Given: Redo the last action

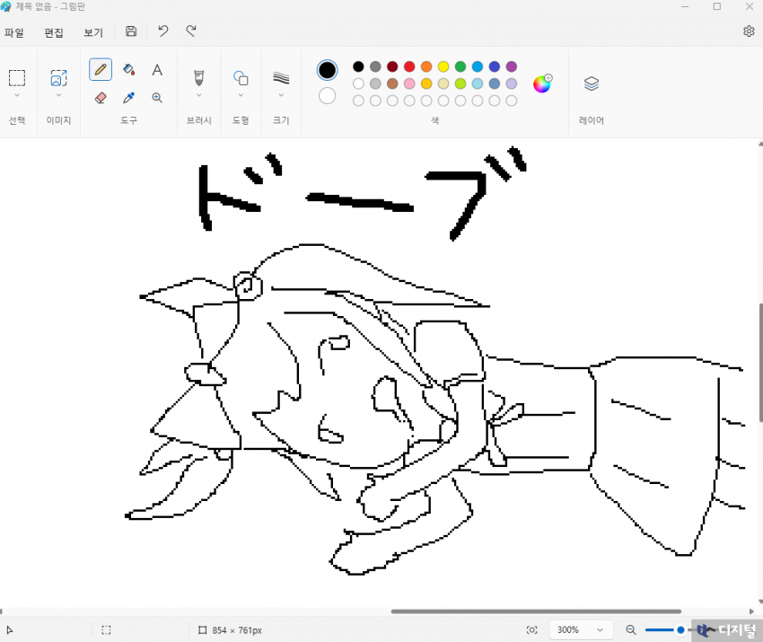Looking at the screenshot, I should (191, 31).
